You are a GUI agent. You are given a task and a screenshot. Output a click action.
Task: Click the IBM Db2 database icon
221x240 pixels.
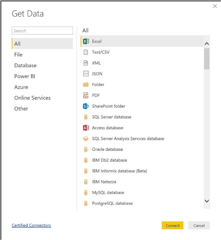(86, 160)
